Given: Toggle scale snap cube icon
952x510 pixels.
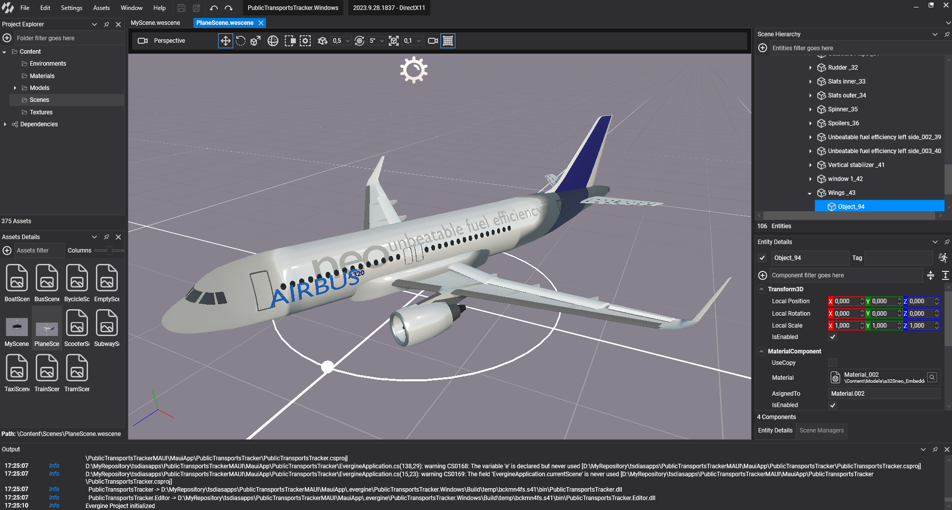Looking at the screenshot, I should click(x=394, y=41).
